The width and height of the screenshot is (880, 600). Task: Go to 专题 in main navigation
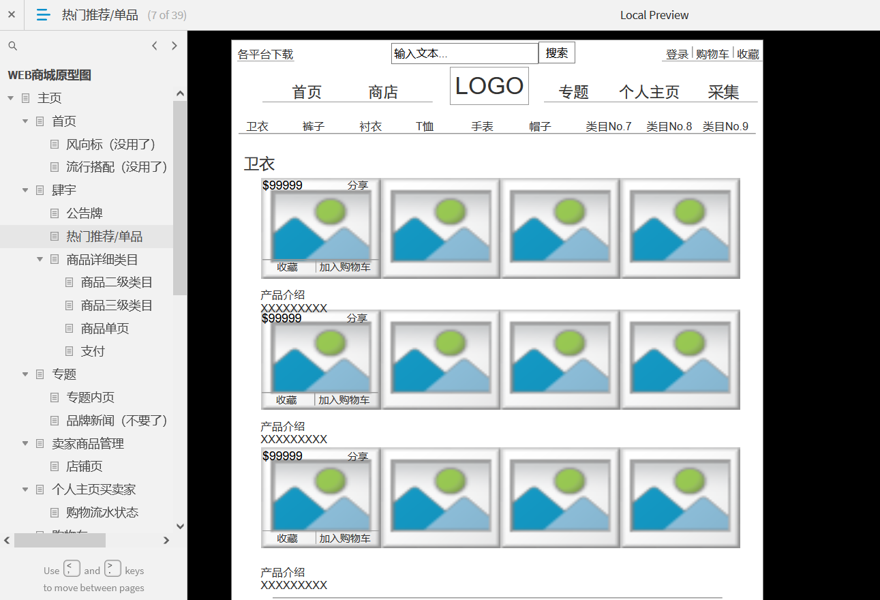point(574,92)
